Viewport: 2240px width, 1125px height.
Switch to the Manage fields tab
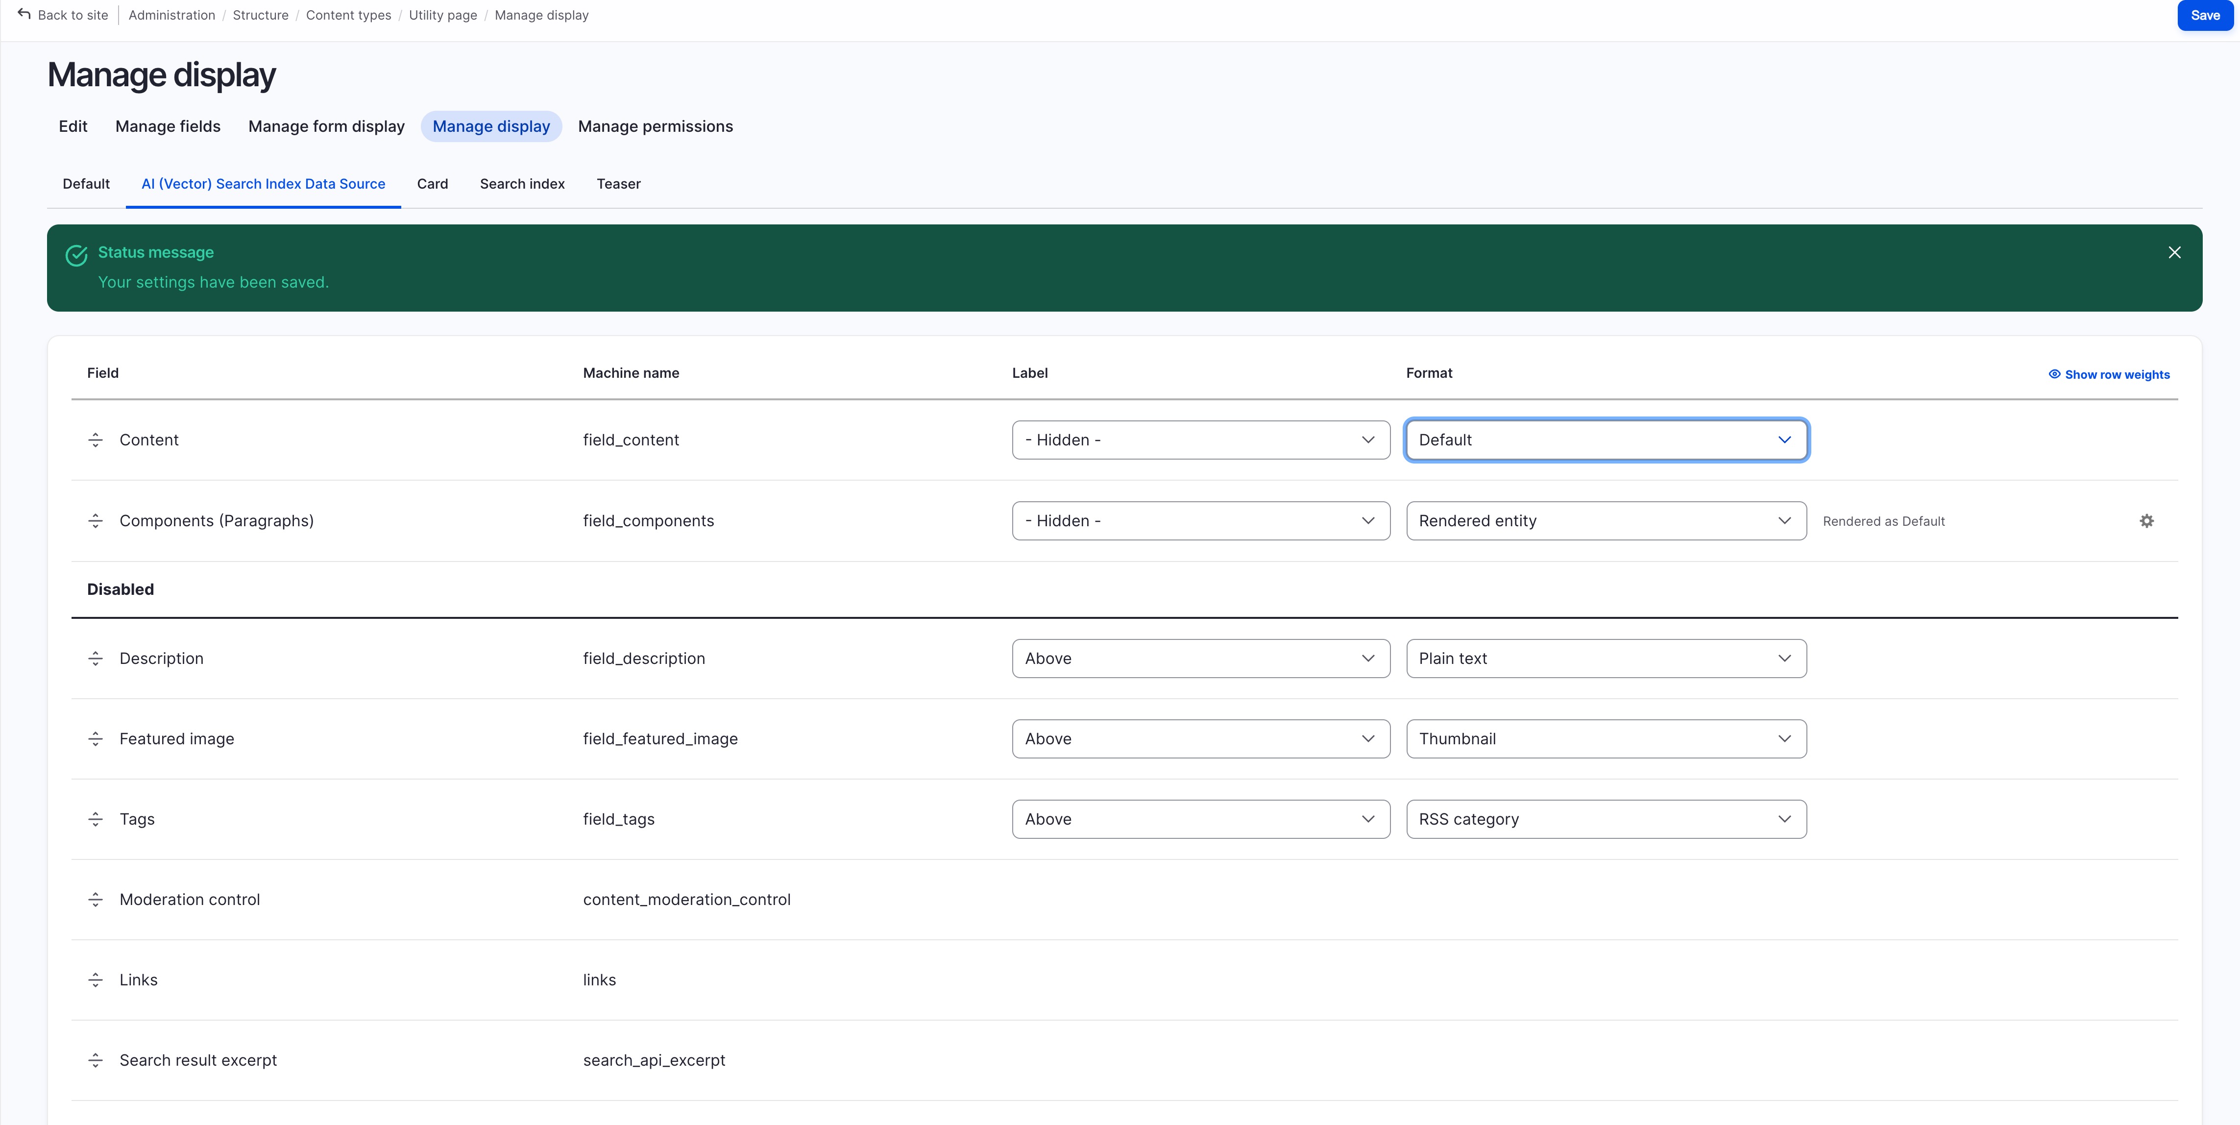click(168, 127)
